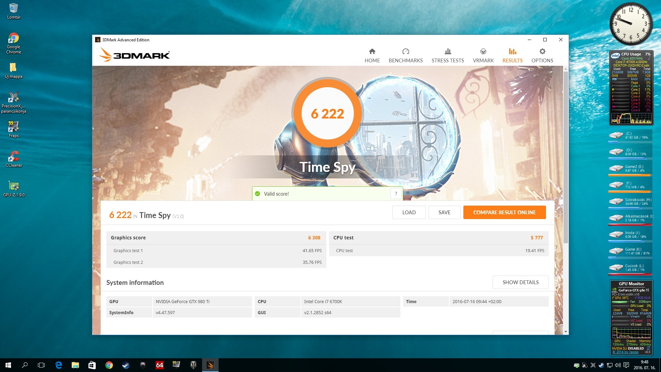Click the taskbar search magnifier
The height and width of the screenshot is (372, 661).
pyautogui.click(x=25, y=365)
